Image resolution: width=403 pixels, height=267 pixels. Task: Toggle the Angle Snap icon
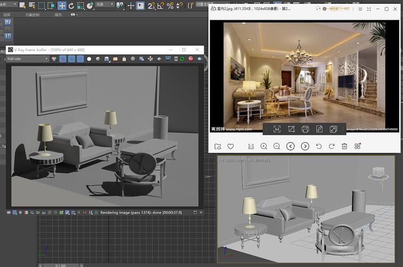coord(160,5)
